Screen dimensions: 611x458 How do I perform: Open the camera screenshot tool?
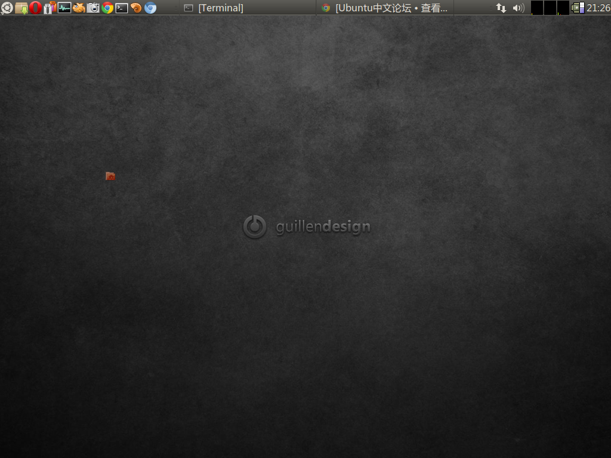pos(93,8)
